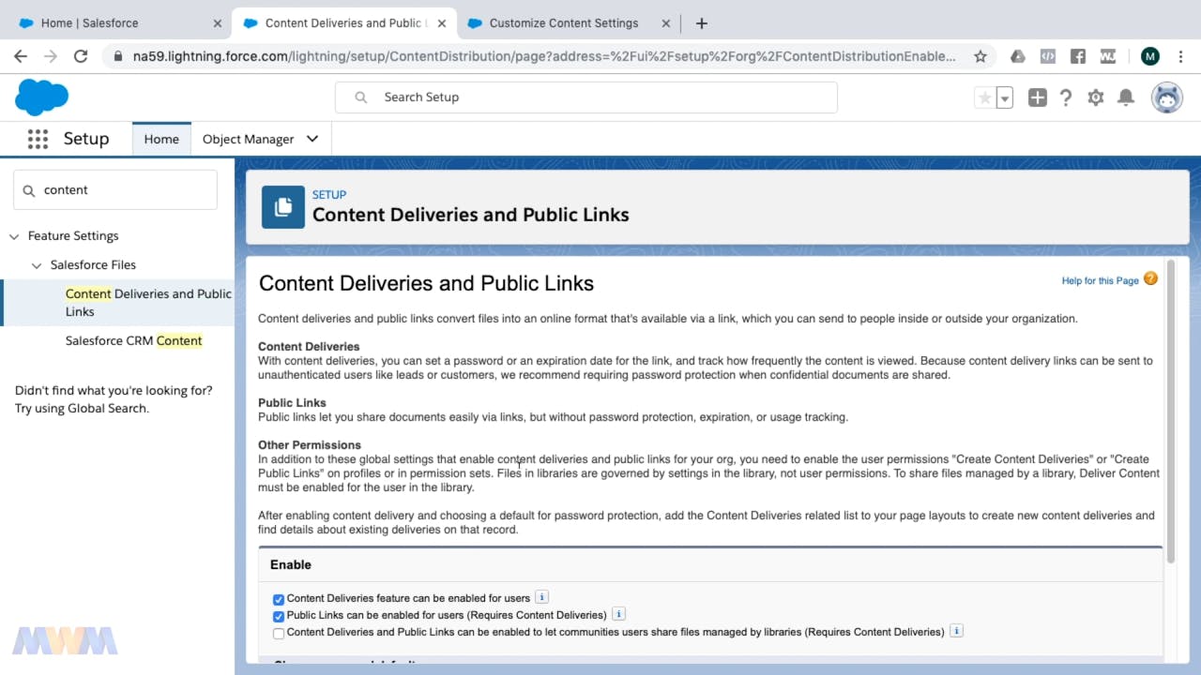
Task: Close the Customize Content Settings tab
Action: 665,23
